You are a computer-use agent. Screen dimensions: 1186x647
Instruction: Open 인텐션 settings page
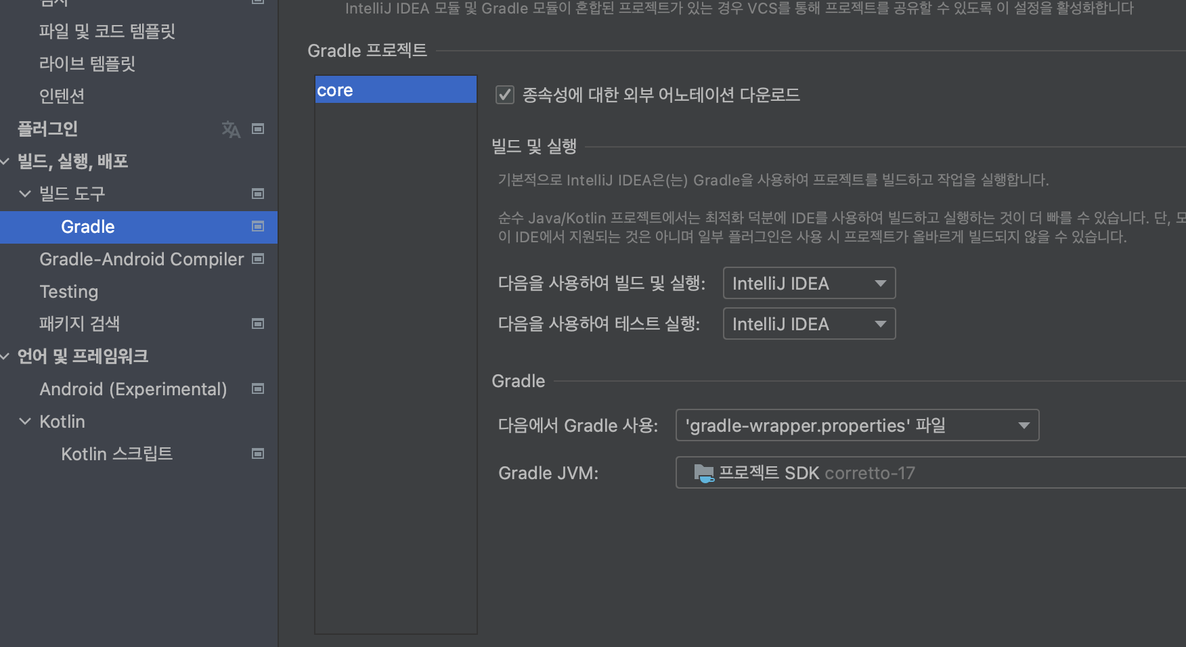pyautogui.click(x=62, y=96)
